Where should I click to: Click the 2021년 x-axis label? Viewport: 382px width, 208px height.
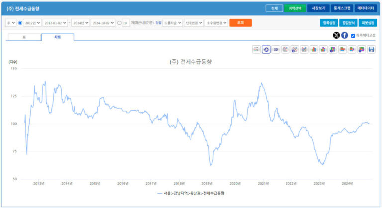pyautogui.click(x=263, y=184)
